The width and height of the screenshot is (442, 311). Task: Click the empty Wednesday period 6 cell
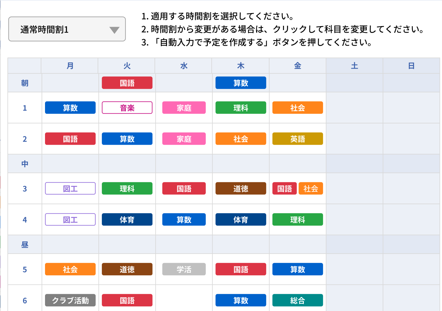(184, 299)
